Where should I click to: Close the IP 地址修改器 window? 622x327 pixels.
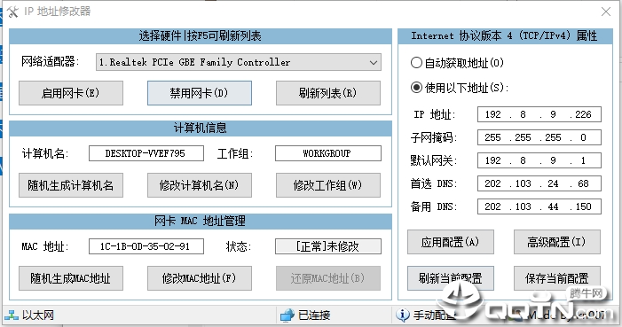tap(606, 12)
